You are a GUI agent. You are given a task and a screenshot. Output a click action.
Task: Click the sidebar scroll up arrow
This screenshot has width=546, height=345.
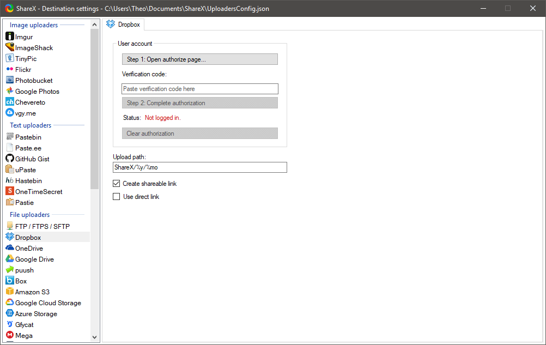[94, 25]
